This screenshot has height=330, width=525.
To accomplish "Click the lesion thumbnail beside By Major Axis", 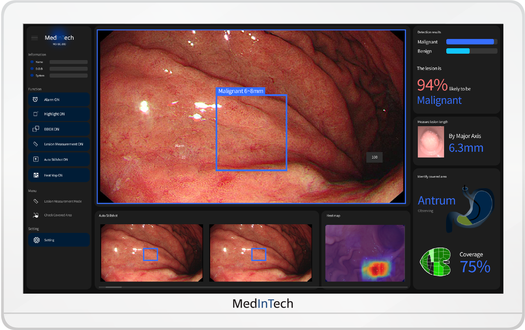I will point(431,142).
